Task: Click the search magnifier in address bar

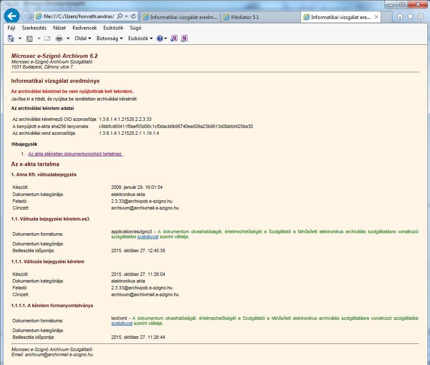Action: (x=119, y=16)
